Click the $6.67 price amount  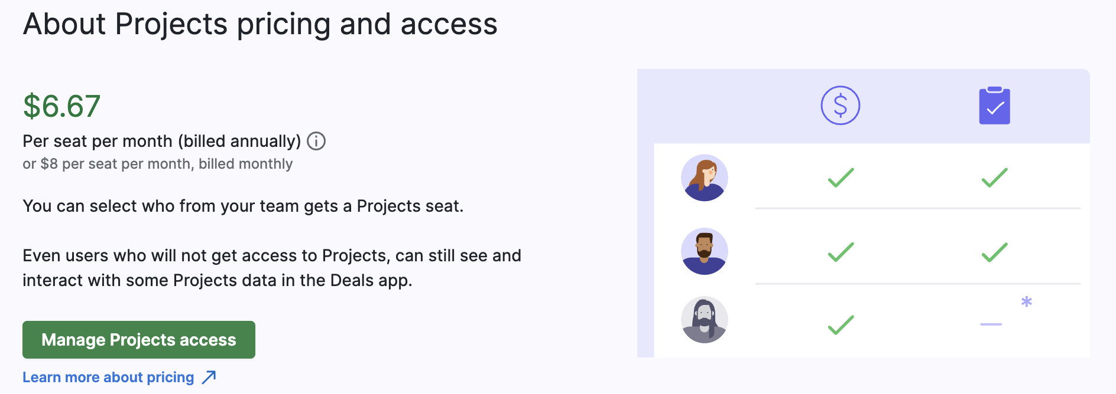tap(61, 106)
